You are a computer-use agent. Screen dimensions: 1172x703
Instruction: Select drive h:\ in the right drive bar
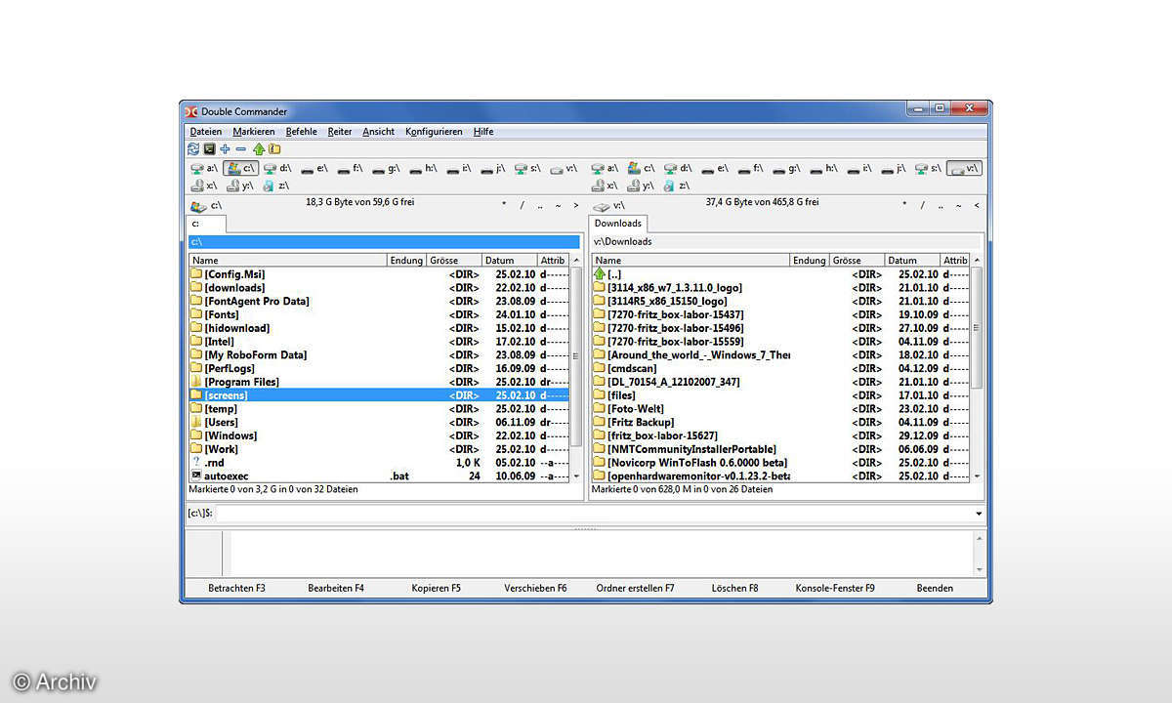point(822,169)
